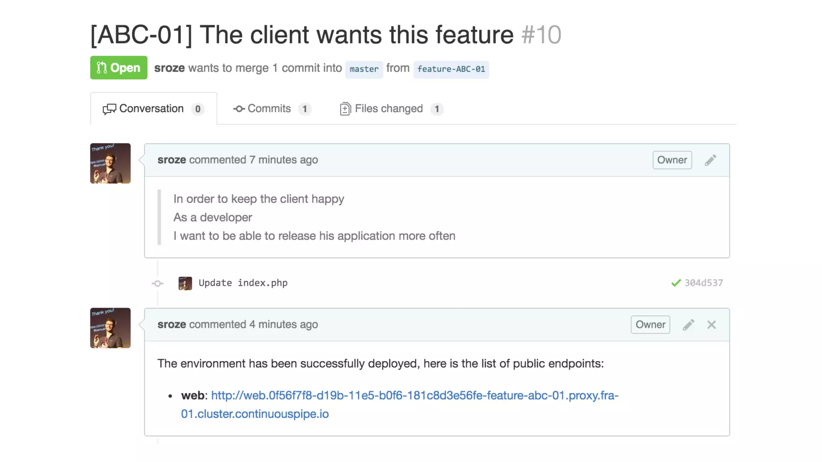Open the Update index.php commit
This screenshot has height=462, width=822.
point(243,283)
